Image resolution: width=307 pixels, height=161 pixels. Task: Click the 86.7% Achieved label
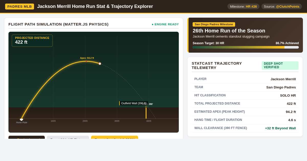287,43
